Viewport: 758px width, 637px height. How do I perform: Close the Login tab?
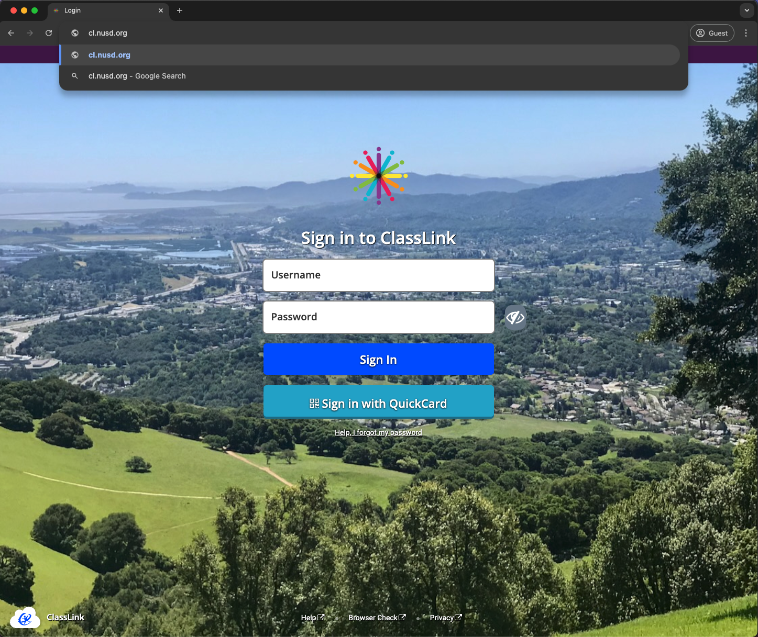(161, 10)
